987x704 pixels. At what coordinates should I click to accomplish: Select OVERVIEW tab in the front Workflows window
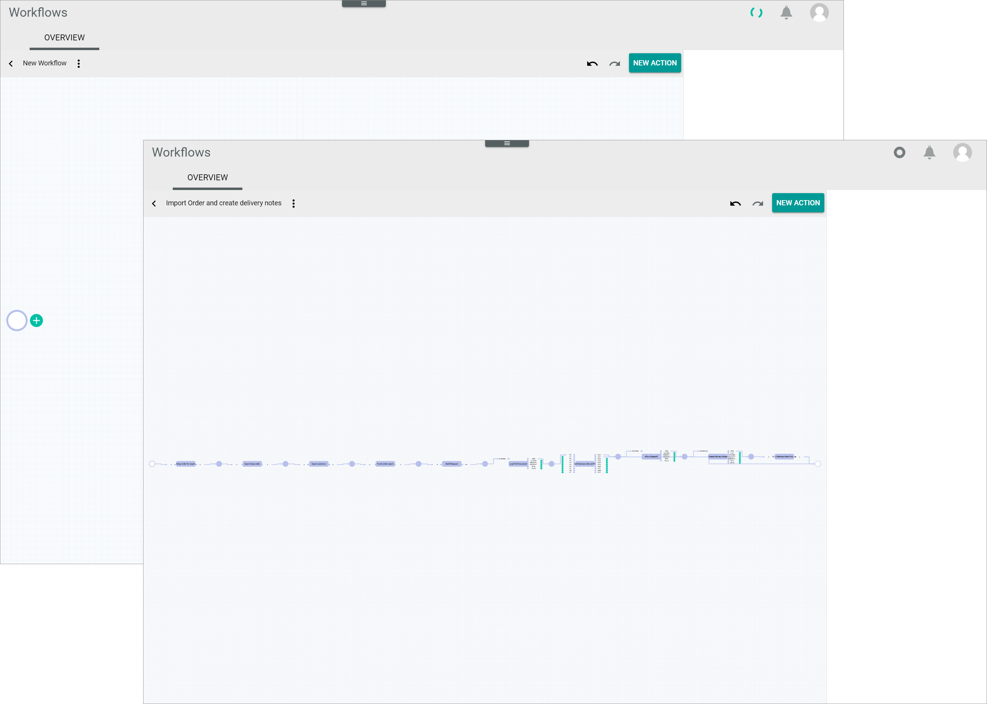point(207,178)
